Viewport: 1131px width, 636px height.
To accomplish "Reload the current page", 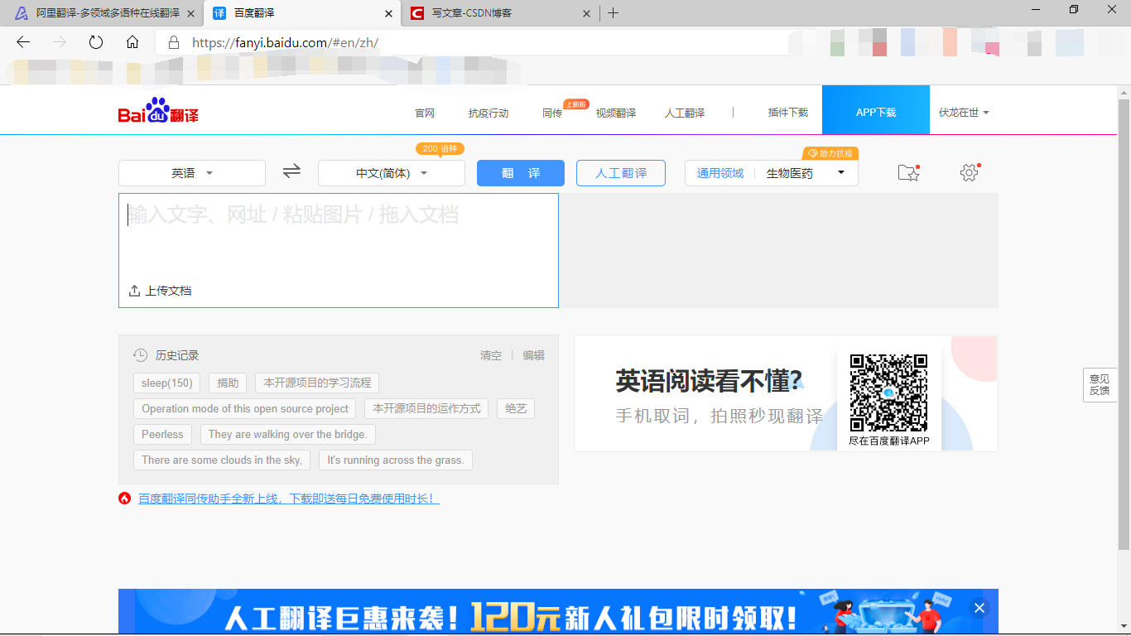I will click(96, 42).
